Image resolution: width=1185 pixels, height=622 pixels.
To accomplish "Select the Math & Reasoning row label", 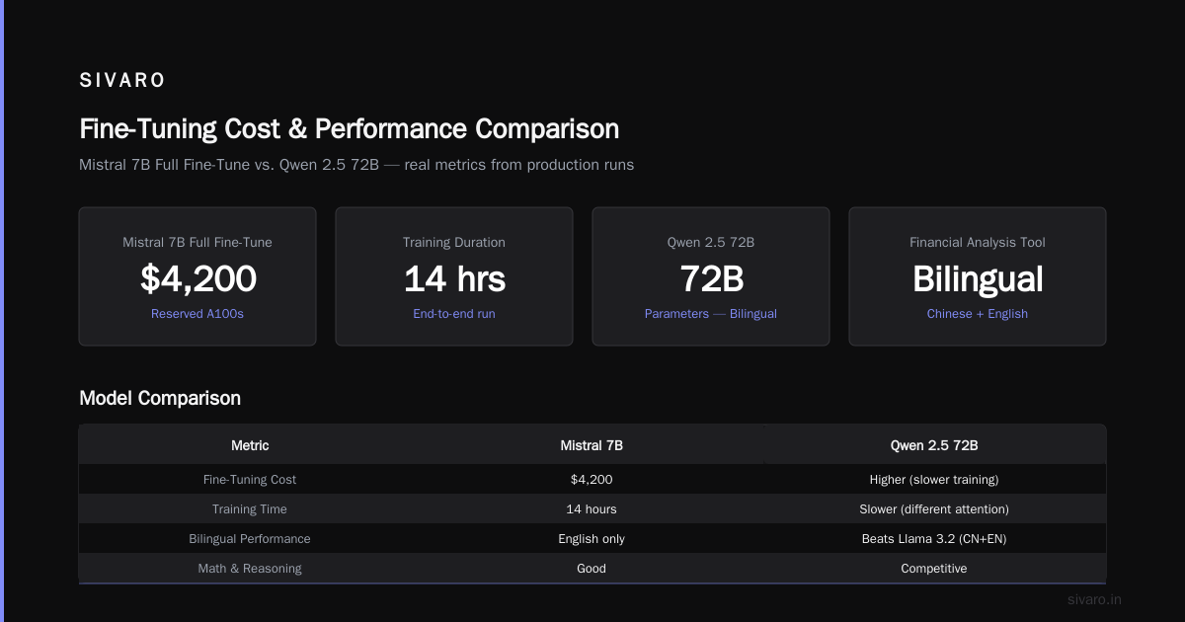I will (x=250, y=569).
